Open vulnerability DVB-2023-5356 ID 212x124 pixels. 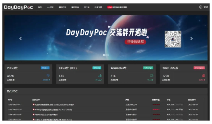click(15, 115)
